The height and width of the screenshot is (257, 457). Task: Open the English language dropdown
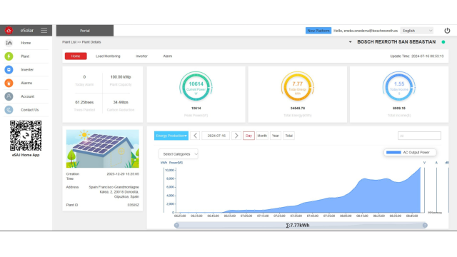click(417, 31)
